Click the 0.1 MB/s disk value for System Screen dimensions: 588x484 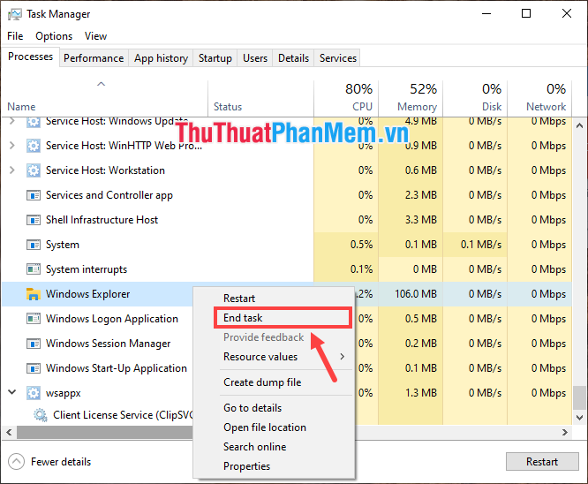pyautogui.click(x=481, y=245)
